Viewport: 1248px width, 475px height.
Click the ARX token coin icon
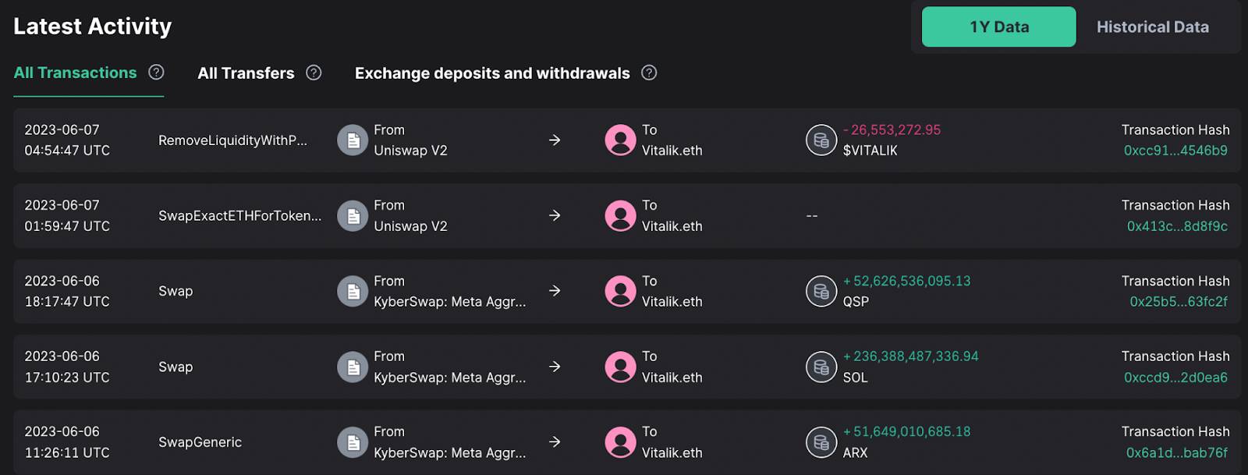pyautogui.click(x=821, y=442)
